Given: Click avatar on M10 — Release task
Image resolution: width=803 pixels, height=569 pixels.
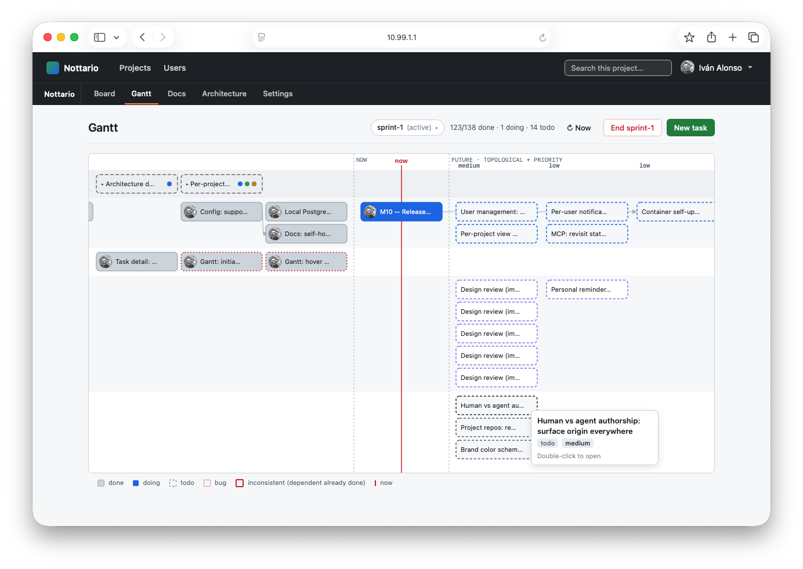Looking at the screenshot, I should tap(370, 212).
